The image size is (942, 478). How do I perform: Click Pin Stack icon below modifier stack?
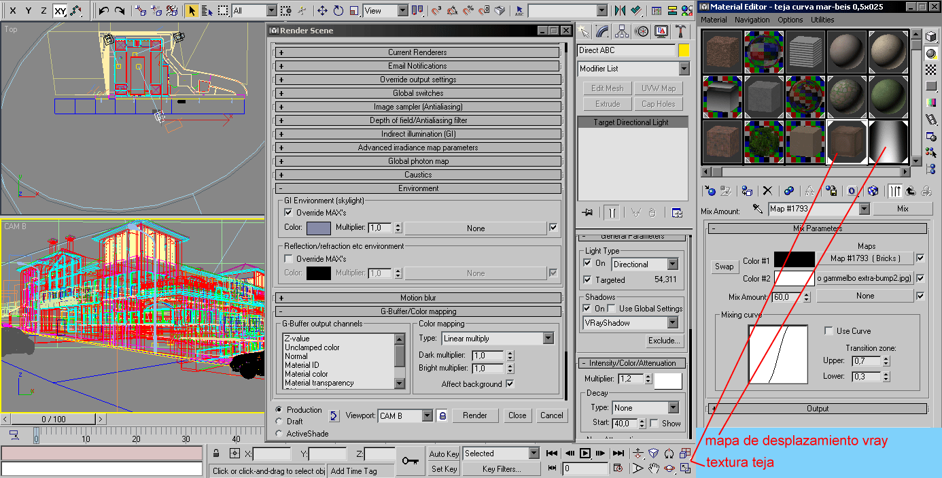588,212
